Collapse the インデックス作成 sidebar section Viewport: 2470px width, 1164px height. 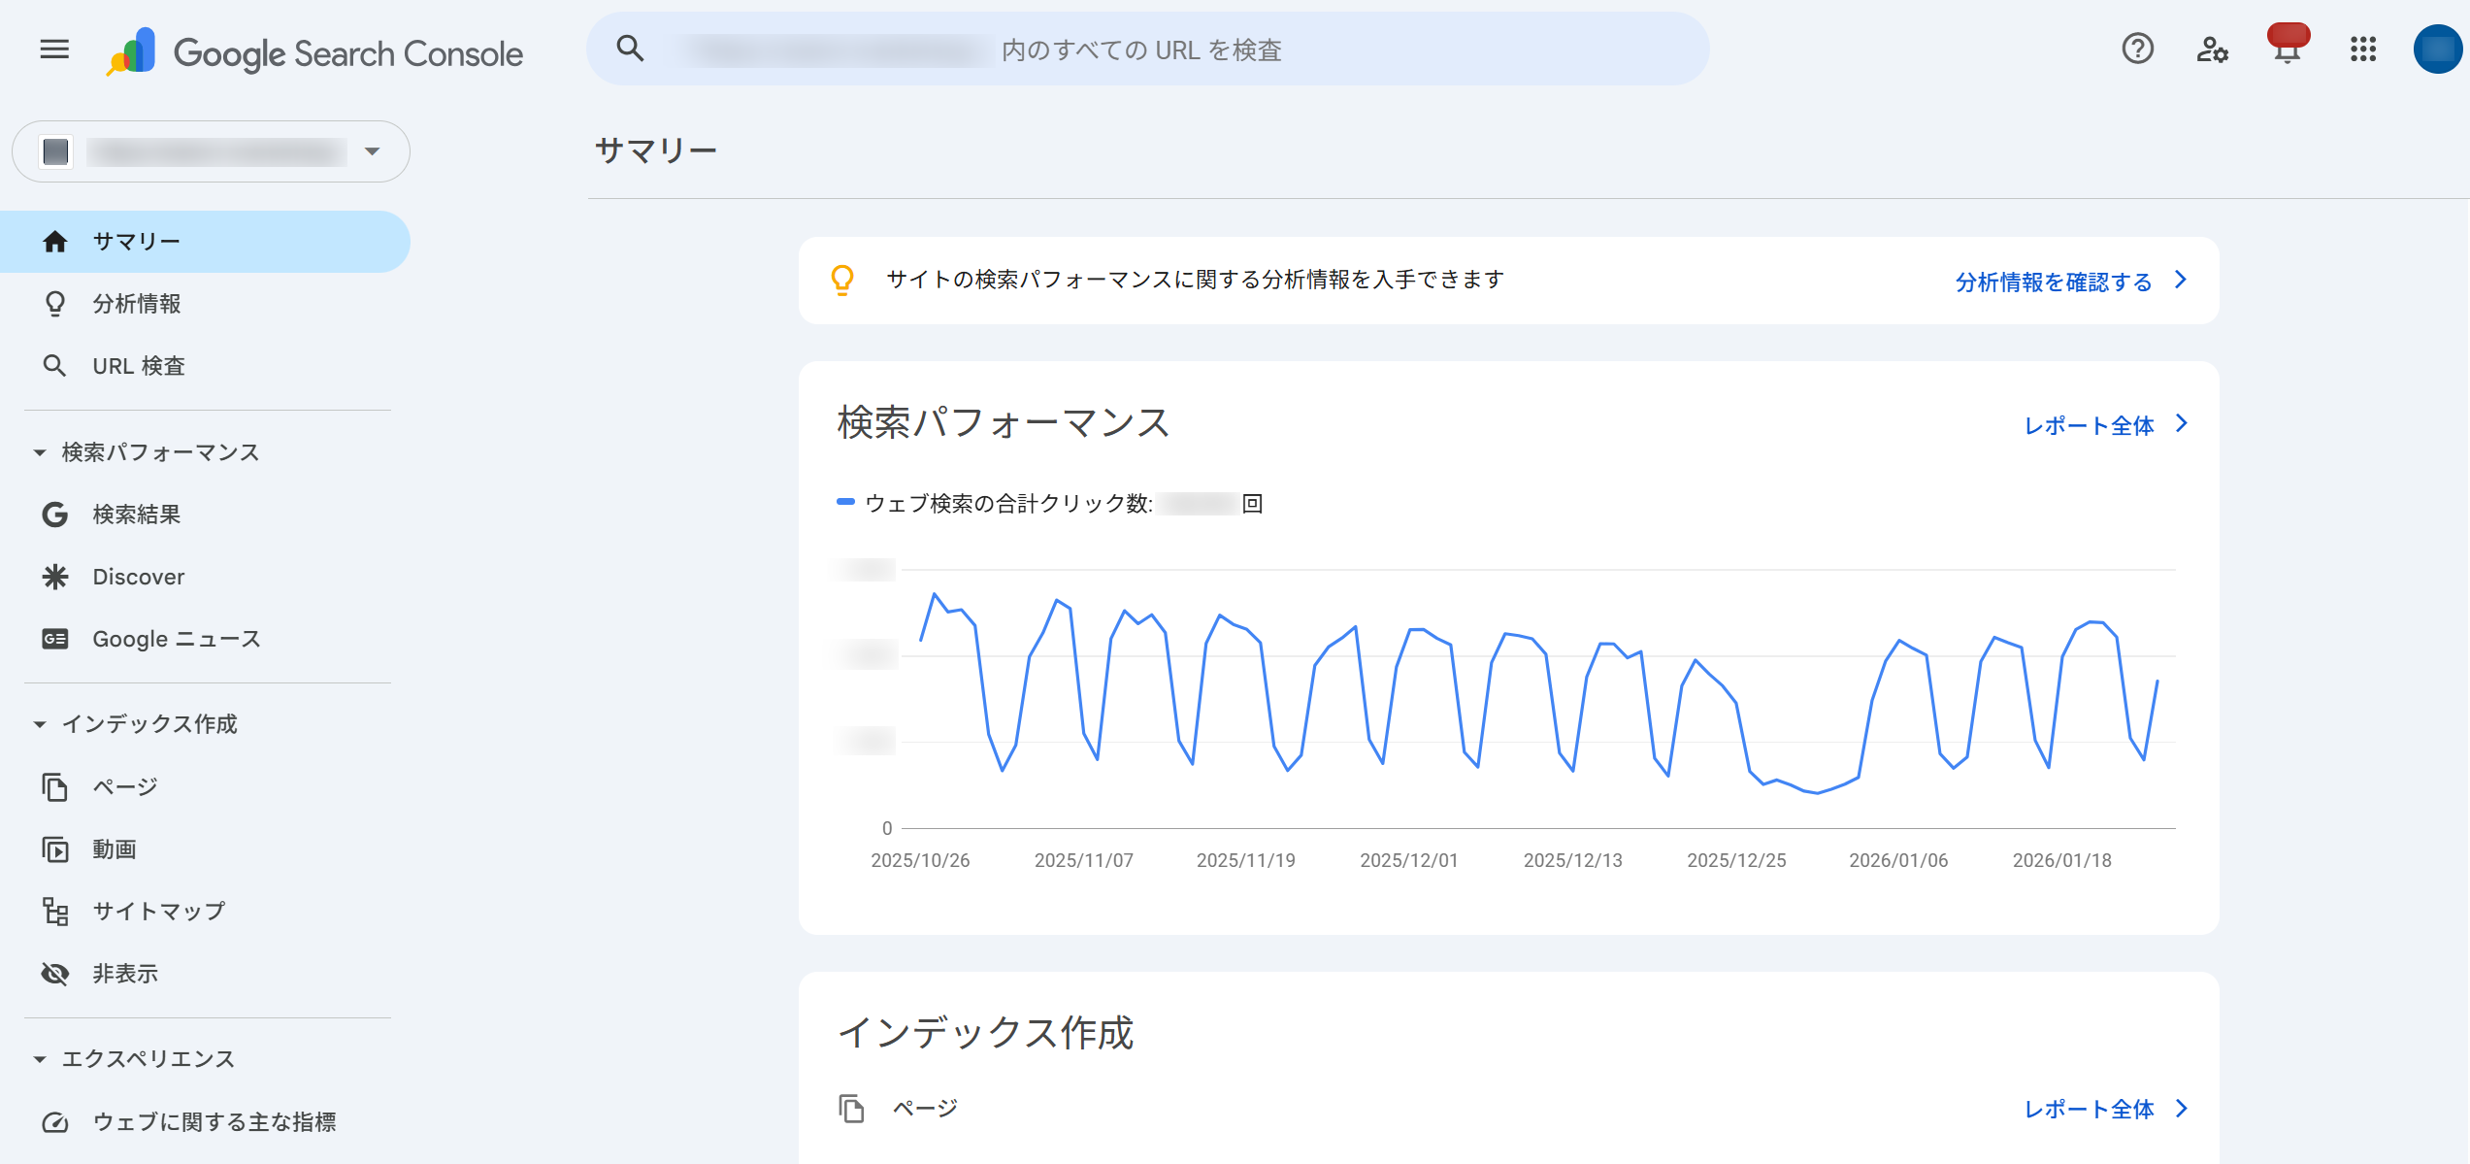point(40,723)
